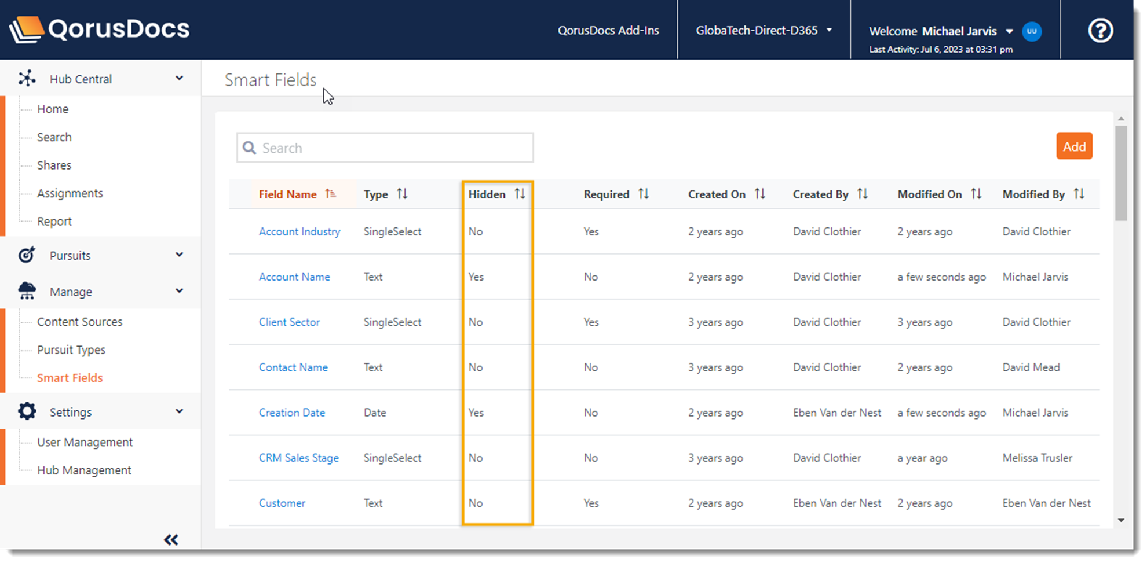Click the Manage cloud icon

coord(27,291)
